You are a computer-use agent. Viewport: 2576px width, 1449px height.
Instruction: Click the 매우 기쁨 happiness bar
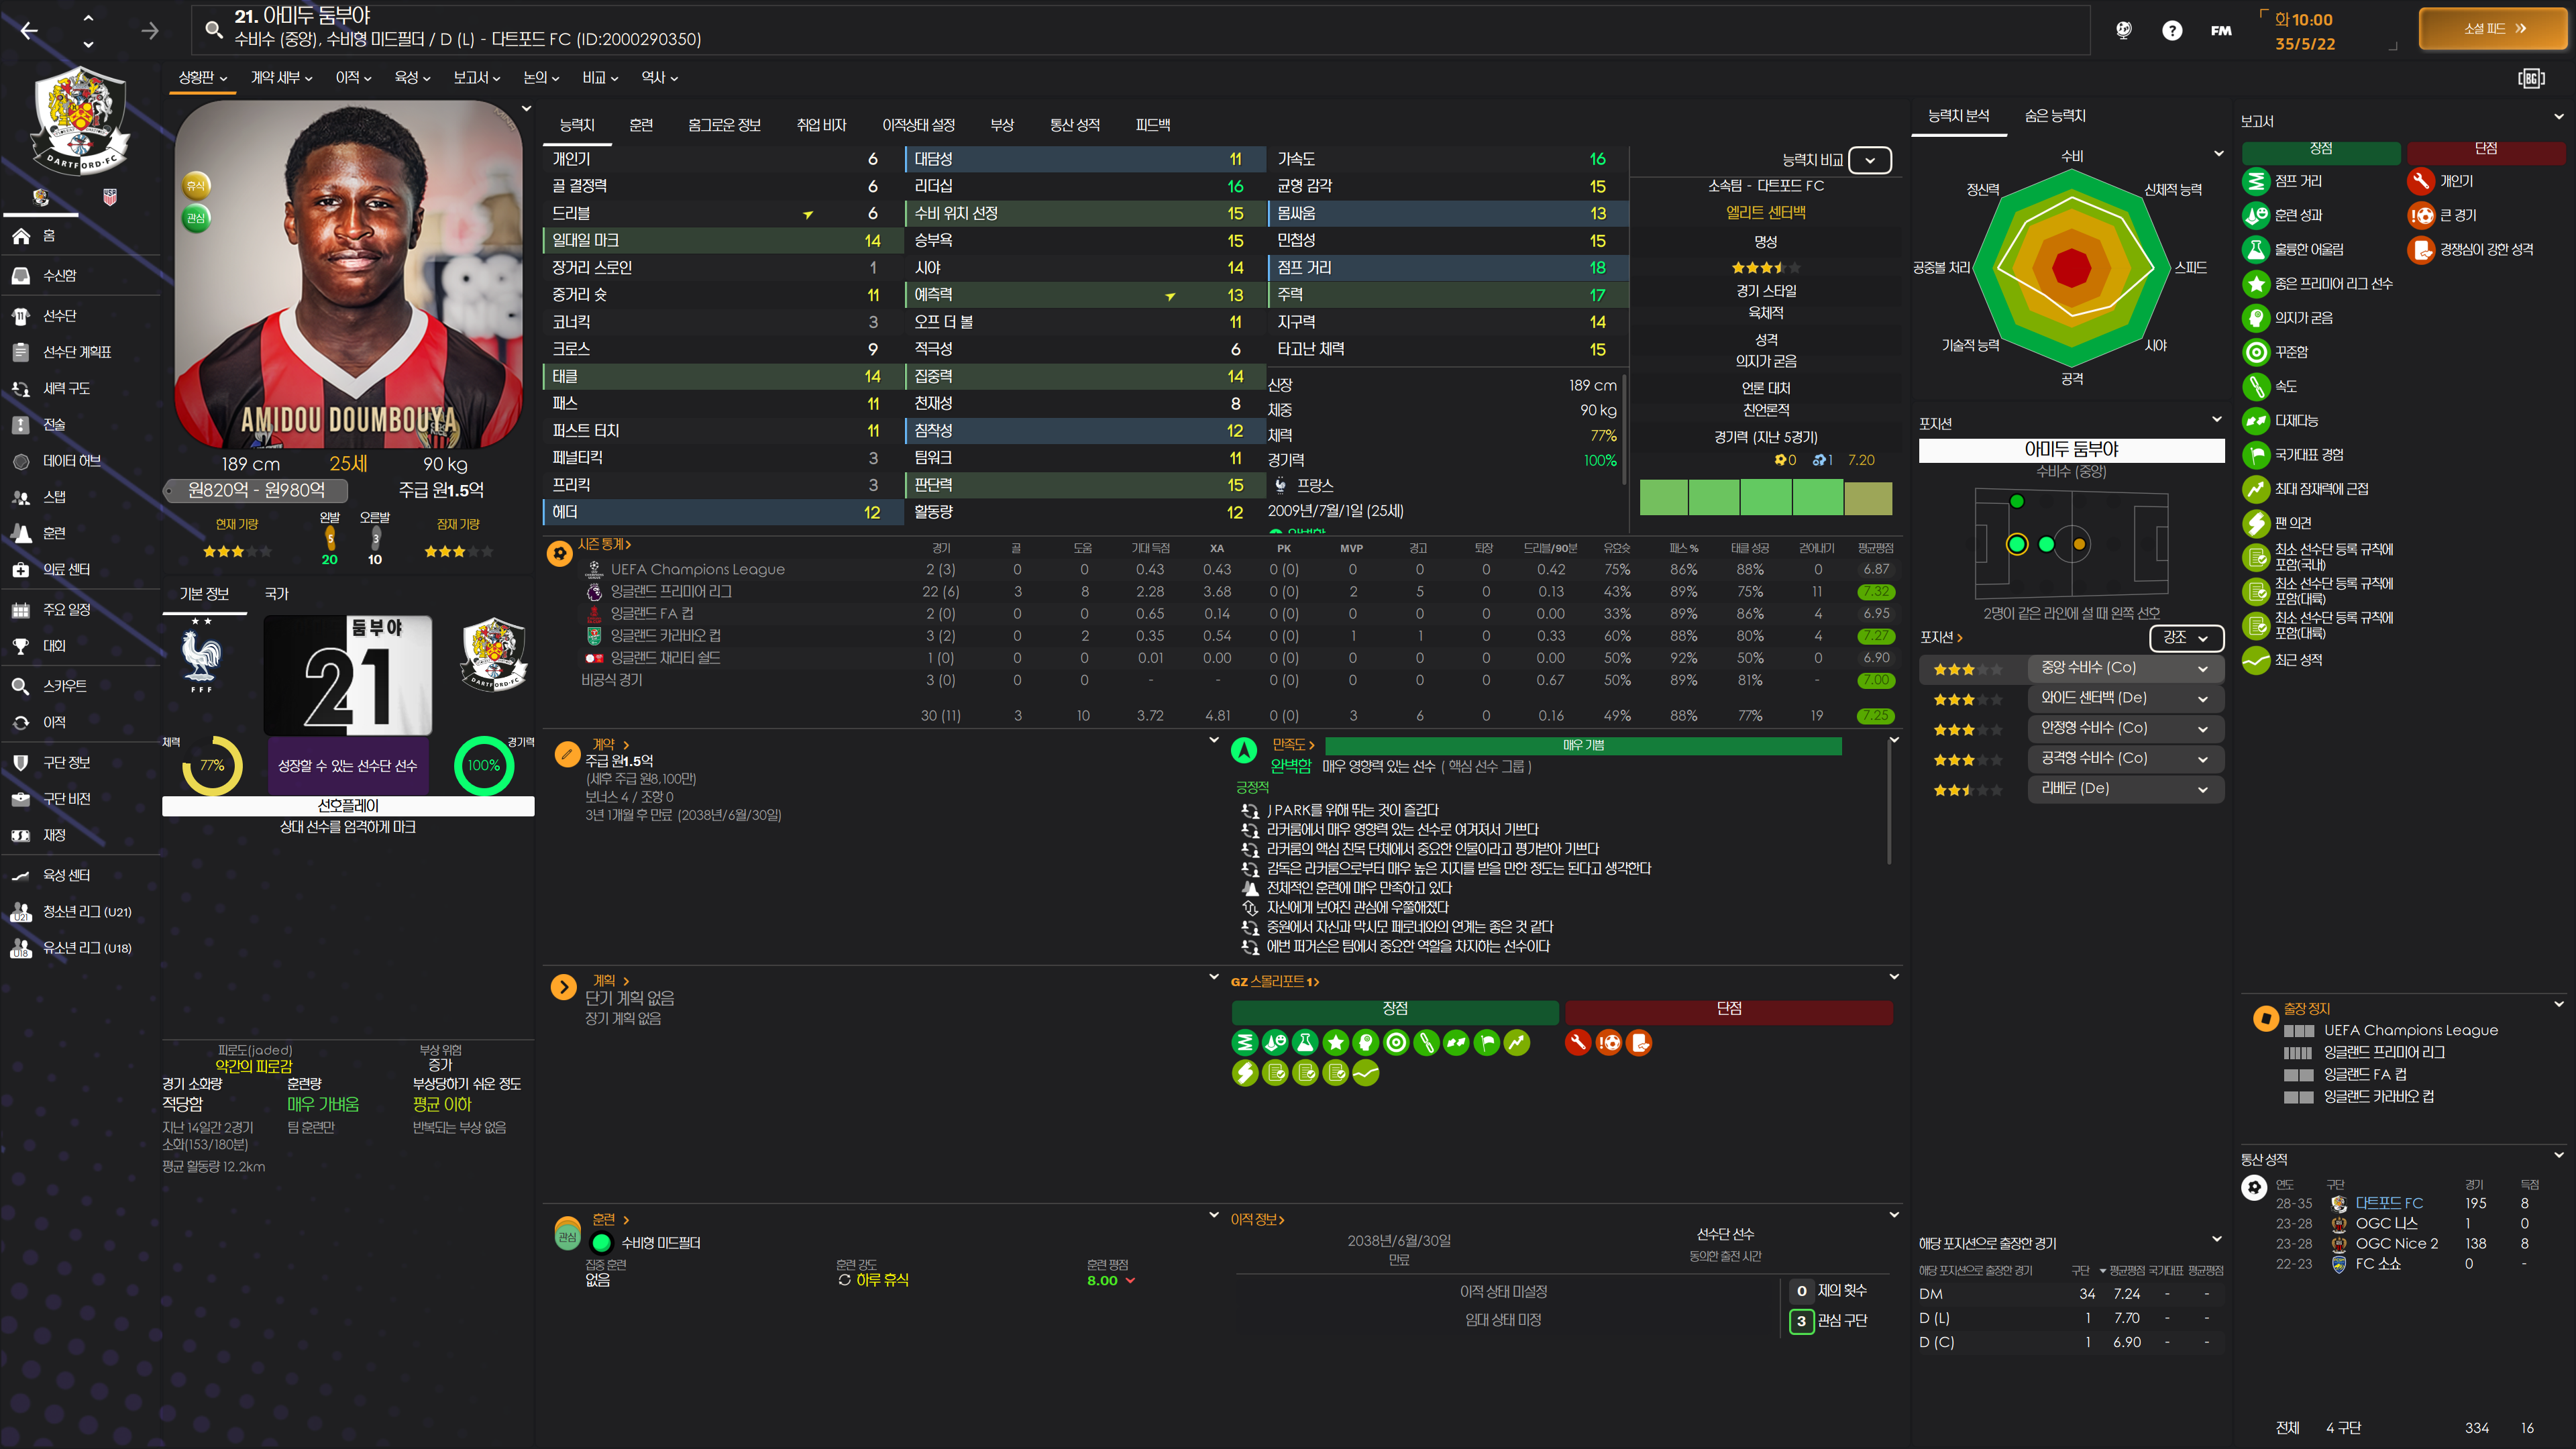click(x=1583, y=746)
